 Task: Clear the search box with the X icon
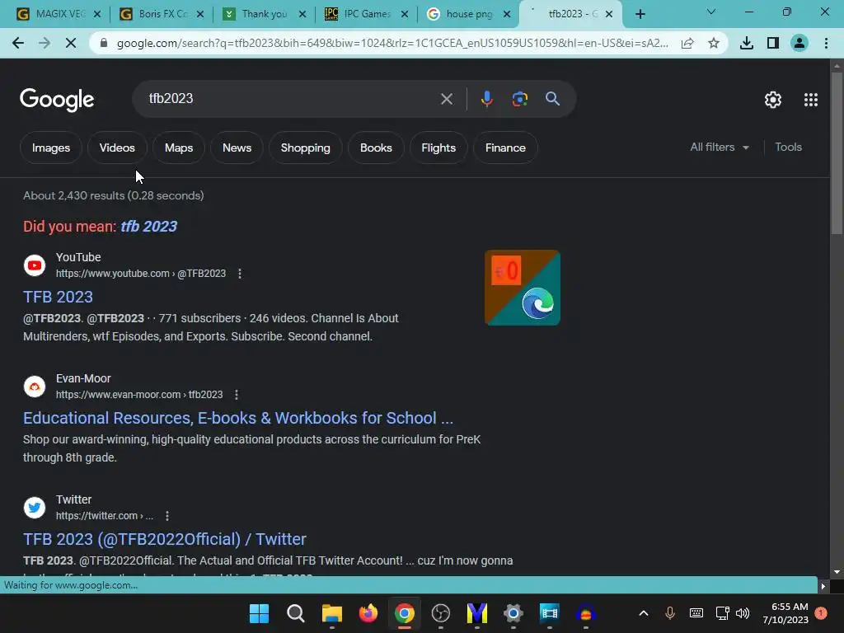point(446,99)
